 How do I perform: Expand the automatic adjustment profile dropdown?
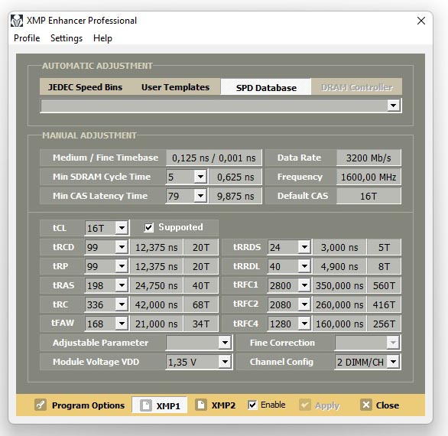click(x=394, y=106)
